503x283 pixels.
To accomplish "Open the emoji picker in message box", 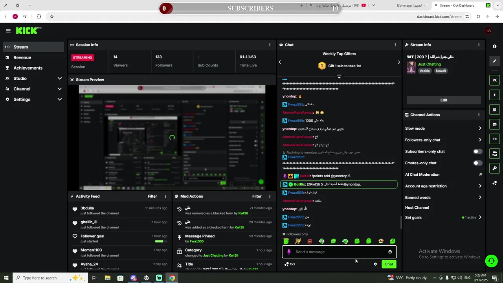I will coord(390,252).
